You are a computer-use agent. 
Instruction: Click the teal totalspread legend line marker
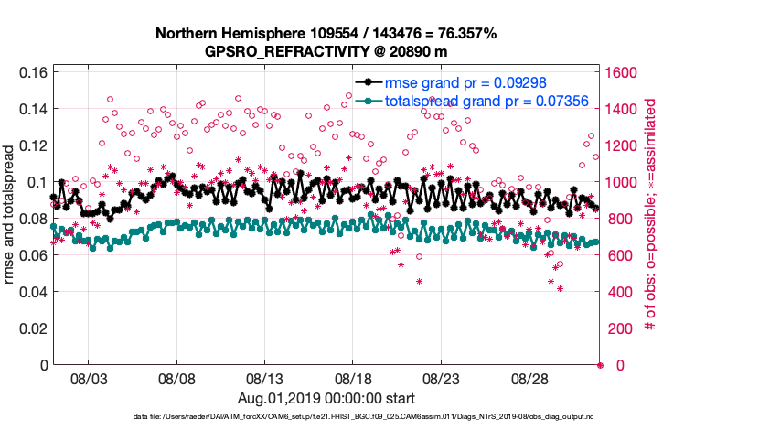coord(368,101)
